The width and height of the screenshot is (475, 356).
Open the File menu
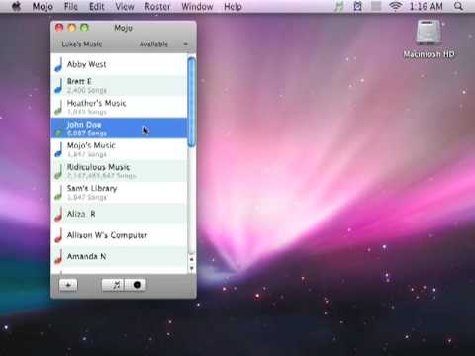(71, 7)
